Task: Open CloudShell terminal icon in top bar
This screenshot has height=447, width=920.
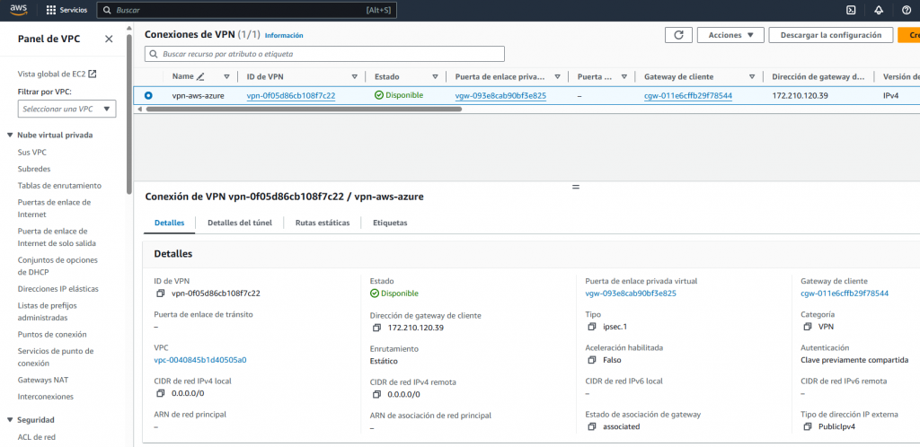Action: [x=851, y=10]
